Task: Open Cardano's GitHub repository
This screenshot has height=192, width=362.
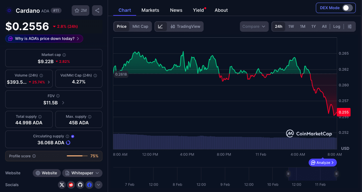Action: coord(80,185)
